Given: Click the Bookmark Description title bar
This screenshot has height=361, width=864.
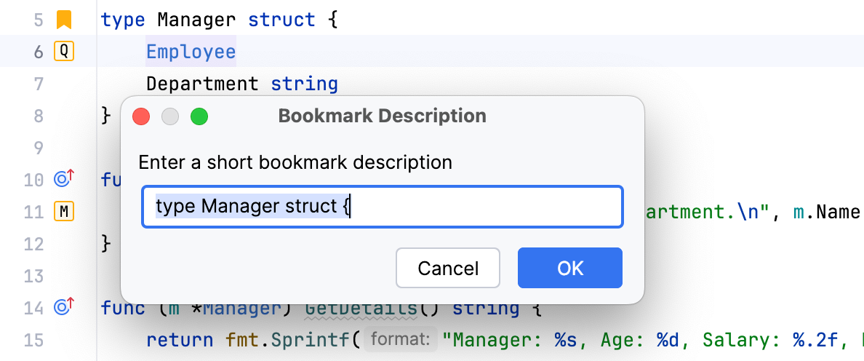Looking at the screenshot, I should pyautogui.click(x=382, y=116).
